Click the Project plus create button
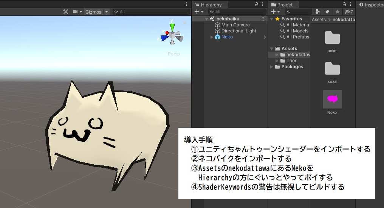This screenshot has height=208, width=384. [273, 12]
